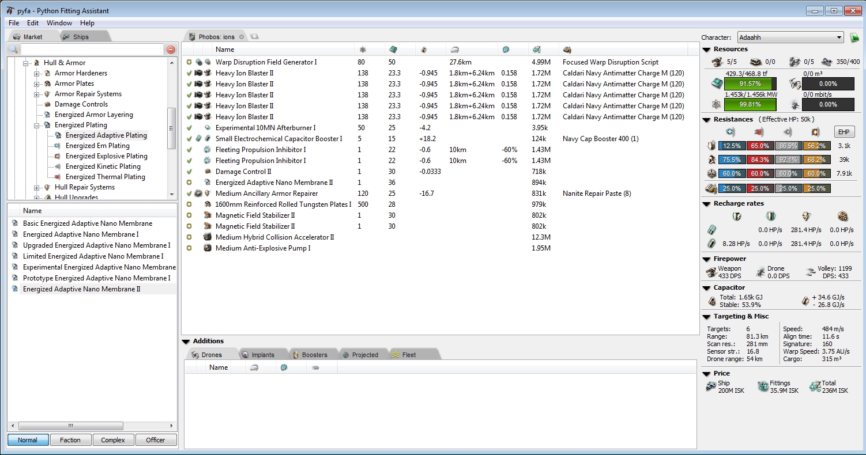
Task: Click the powergrid column header icon
Action: [362, 50]
